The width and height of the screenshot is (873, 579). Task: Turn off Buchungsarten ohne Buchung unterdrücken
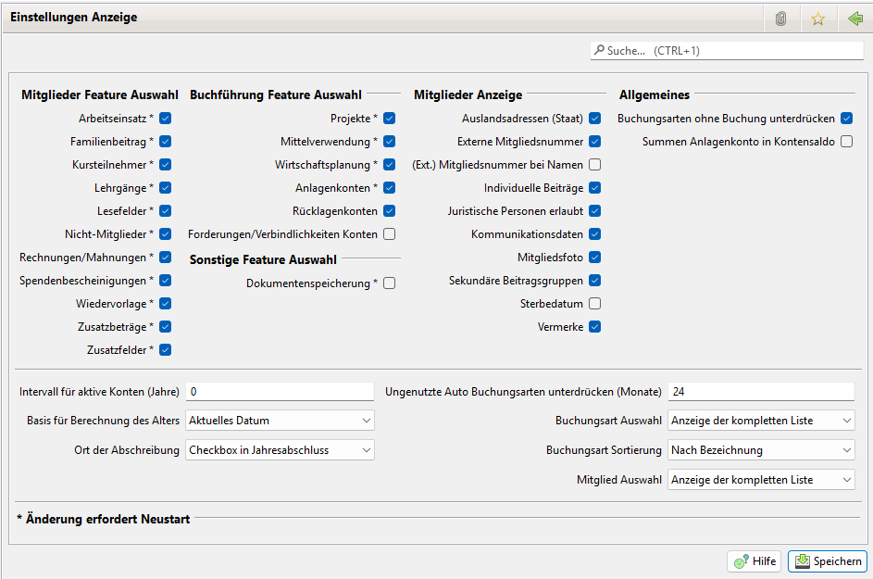click(846, 119)
